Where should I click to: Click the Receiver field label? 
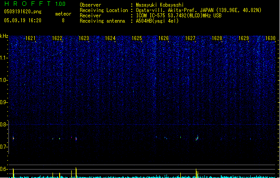90,16
